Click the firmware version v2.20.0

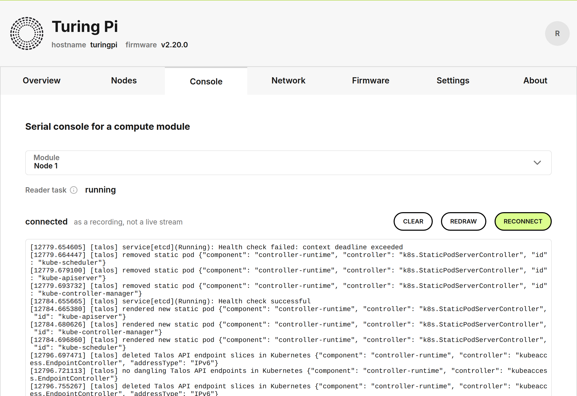(175, 45)
